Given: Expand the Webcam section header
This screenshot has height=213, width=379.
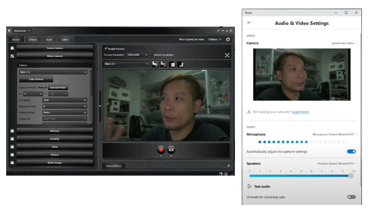Looking at the screenshot, I should [x=54, y=131].
